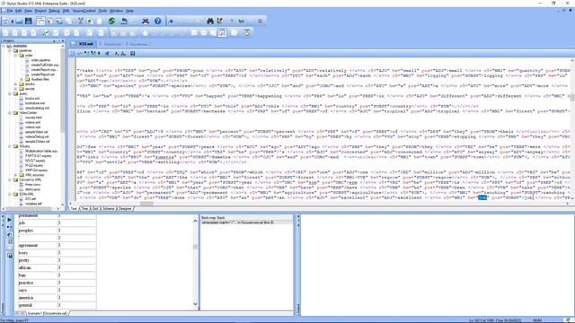
Task: Collapse the Convert to XML folder
Action: coord(10,179)
